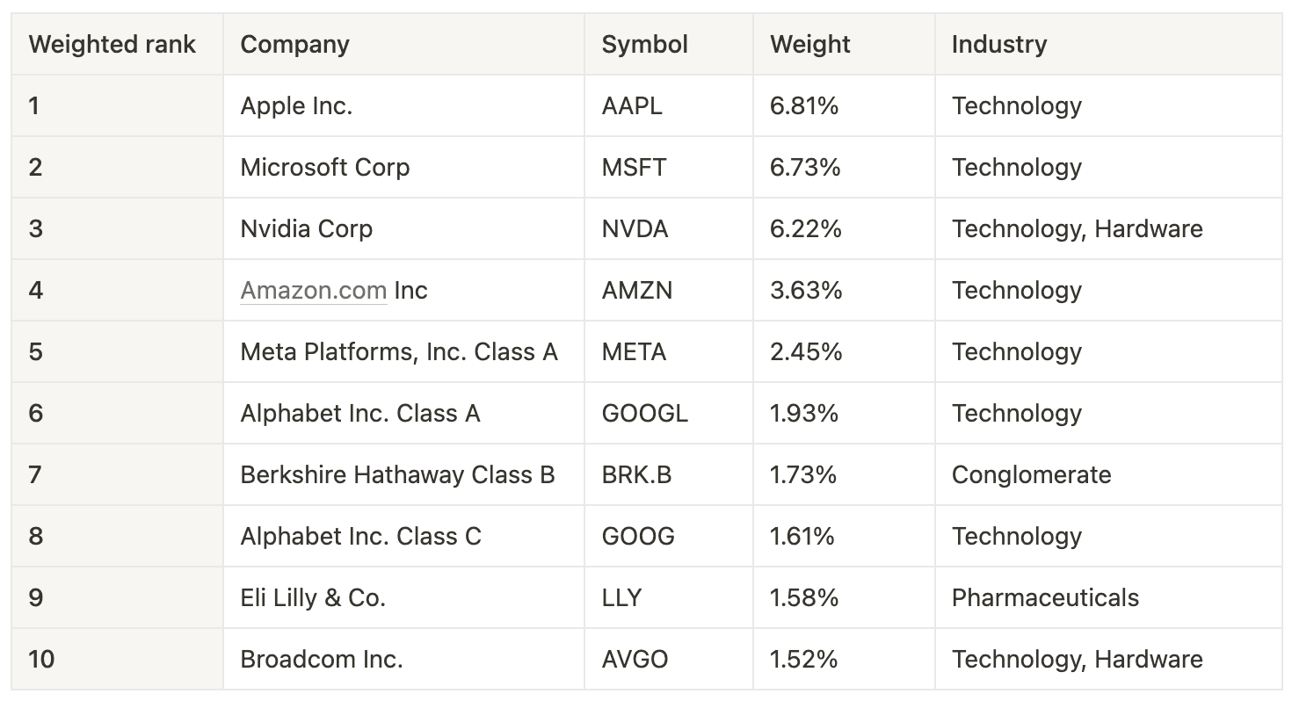The image size is (1292, 701).
Task: Select the AVGO symbol cell
Action: pos(635,660)
